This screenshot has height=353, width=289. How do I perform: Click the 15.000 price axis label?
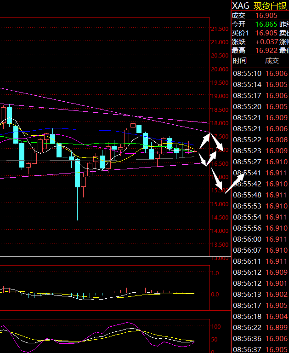220,204
